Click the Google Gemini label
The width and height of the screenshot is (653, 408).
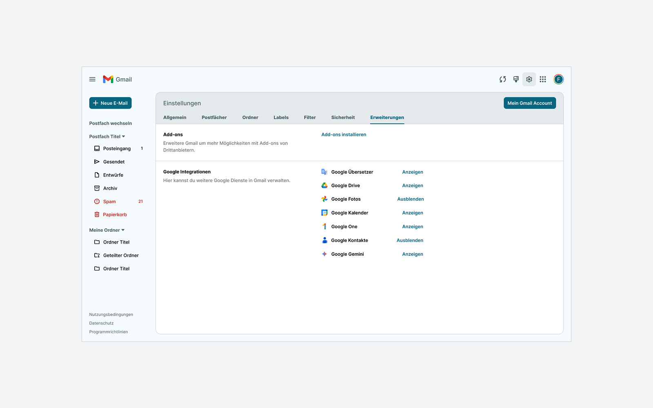347,254
